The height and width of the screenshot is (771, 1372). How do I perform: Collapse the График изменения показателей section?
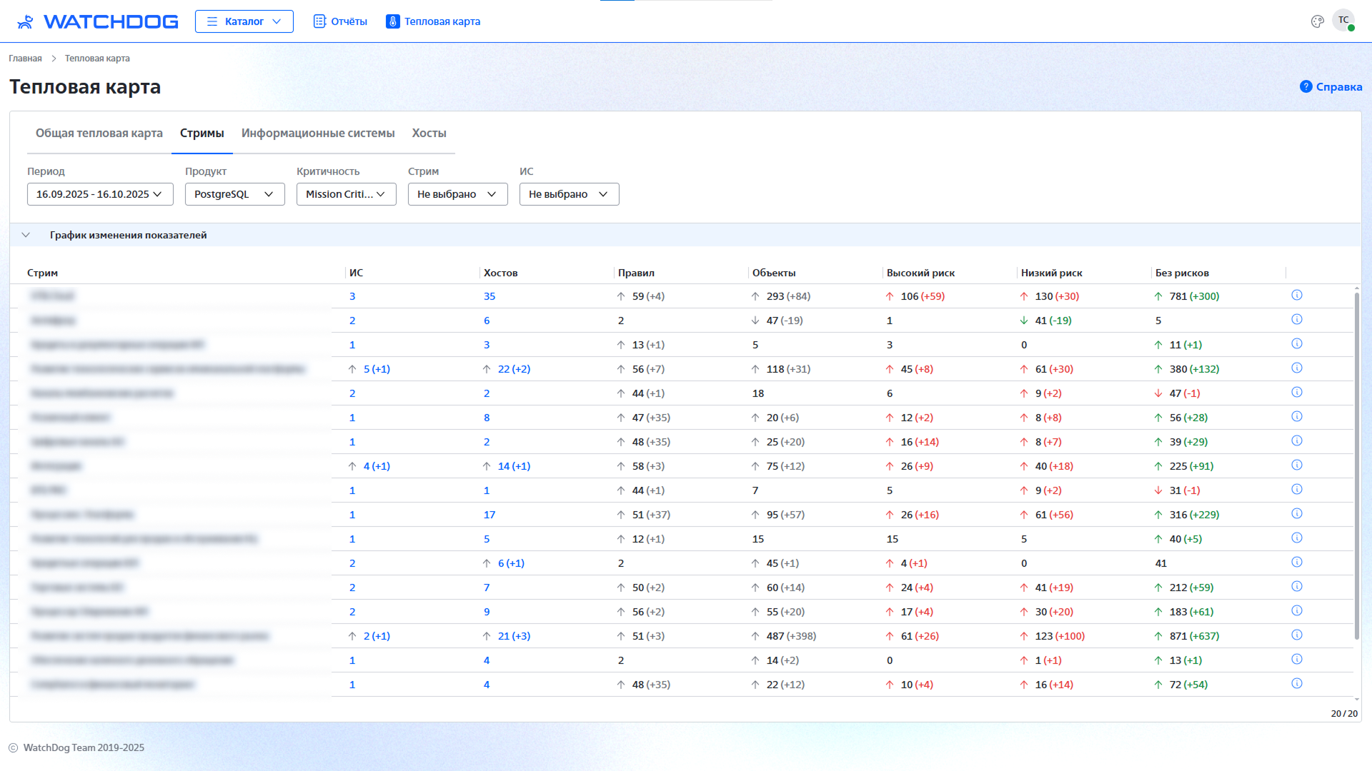click(26, 235)
